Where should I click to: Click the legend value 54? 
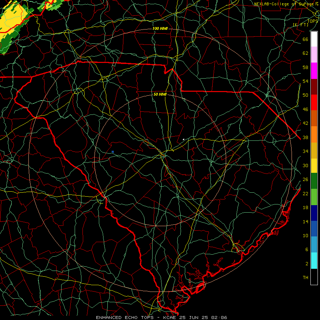click(x=305, y=81)
